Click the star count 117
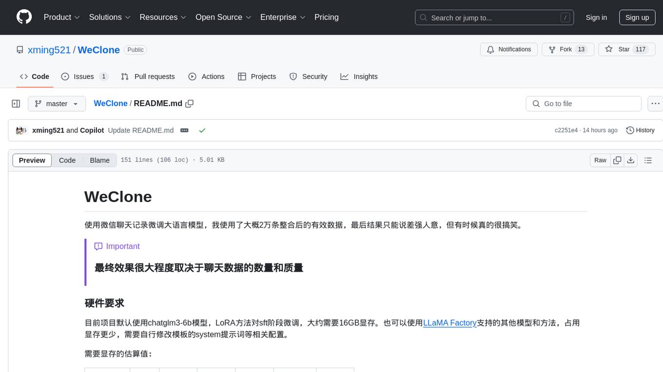This screenshot has width=663, height=372. [x=641, y=50]
